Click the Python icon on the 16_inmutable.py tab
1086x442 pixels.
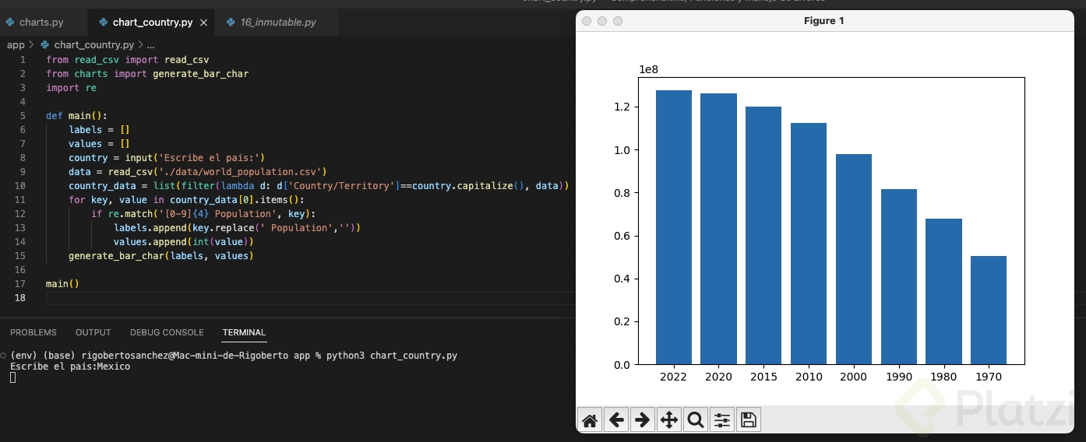(x=231, y=23)
